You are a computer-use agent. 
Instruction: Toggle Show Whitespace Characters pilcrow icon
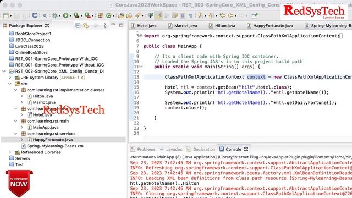[x=190, y=16]
